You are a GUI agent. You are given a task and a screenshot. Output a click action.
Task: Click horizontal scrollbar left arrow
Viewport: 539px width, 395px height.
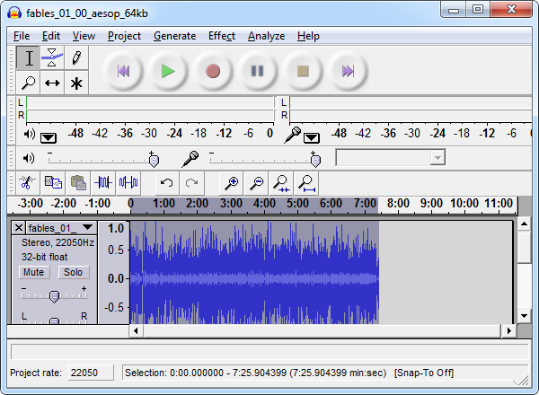[136, 330]
